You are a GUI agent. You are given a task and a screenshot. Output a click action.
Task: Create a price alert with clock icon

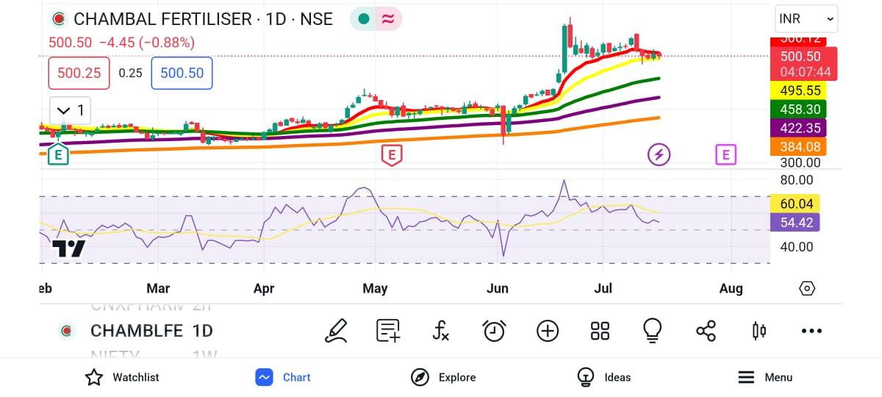pyautogui.click(x=494, y=331)
